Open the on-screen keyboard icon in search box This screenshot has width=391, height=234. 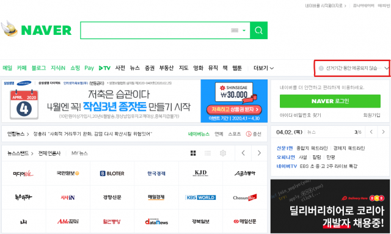[x=235, y=31]
